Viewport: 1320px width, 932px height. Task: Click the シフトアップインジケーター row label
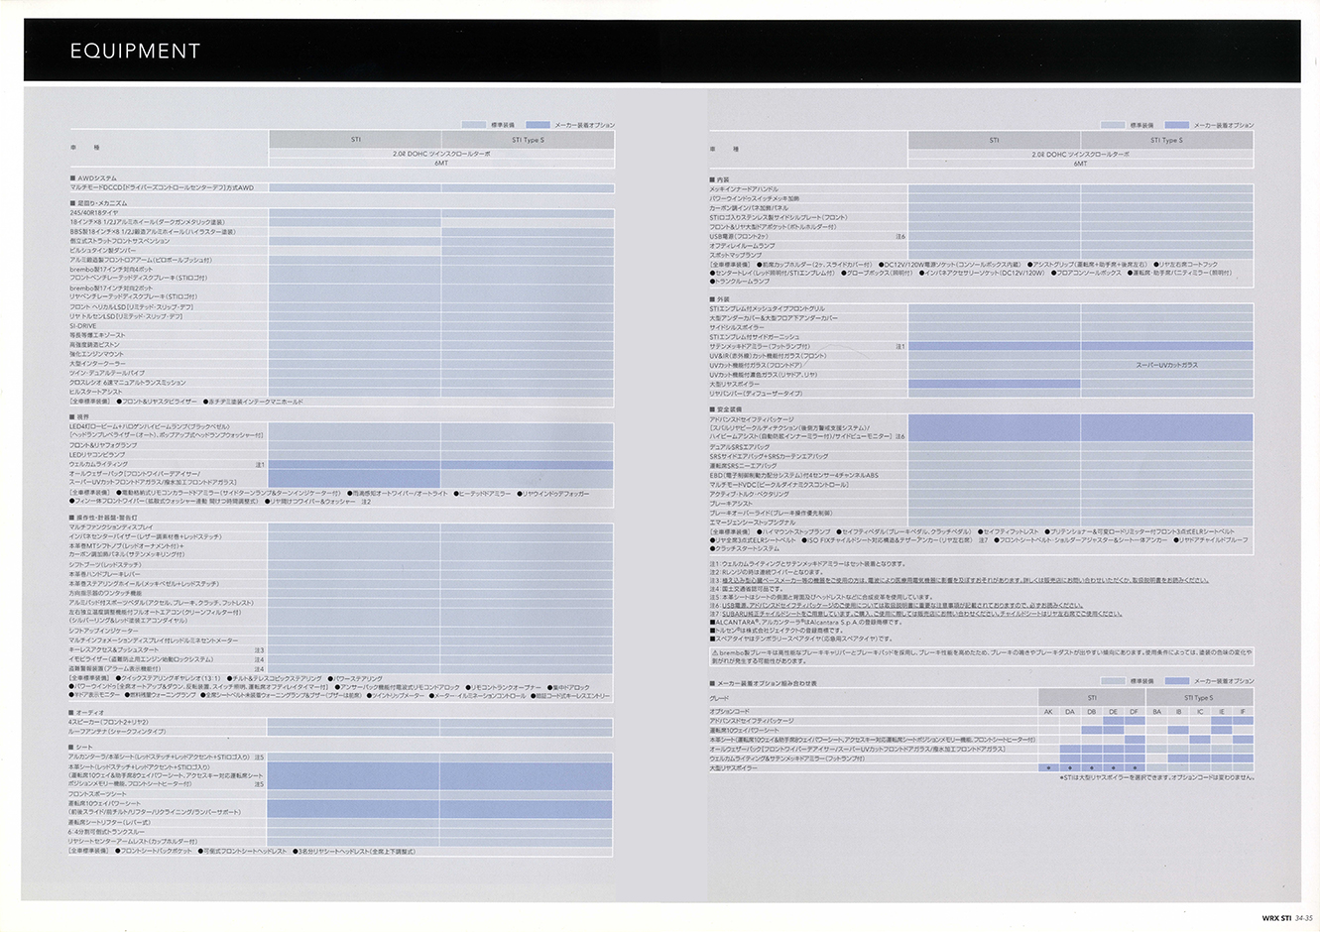(x=104, y=631)
